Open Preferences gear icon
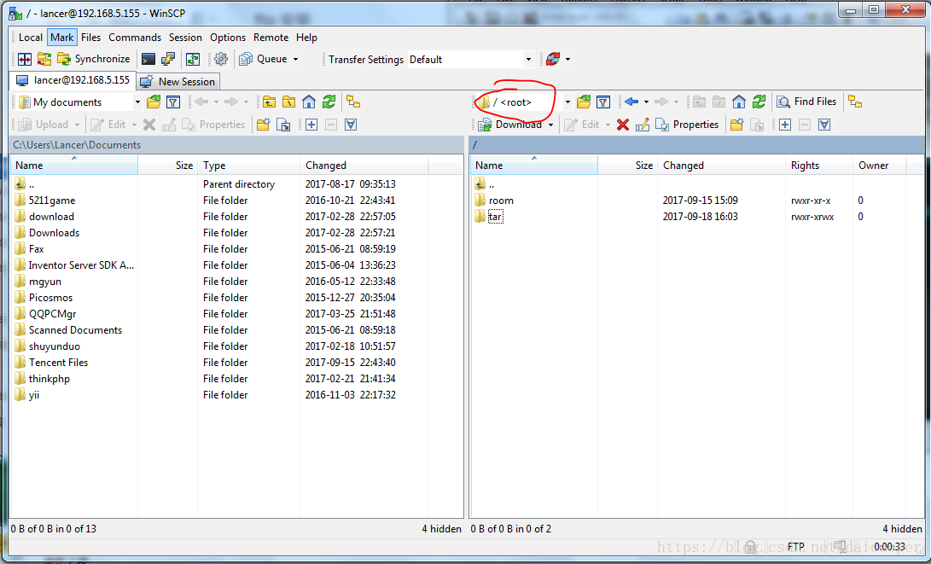 (x=221, y=59)
